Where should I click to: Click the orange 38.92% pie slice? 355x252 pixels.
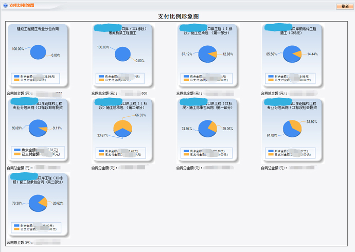[296, 125]
